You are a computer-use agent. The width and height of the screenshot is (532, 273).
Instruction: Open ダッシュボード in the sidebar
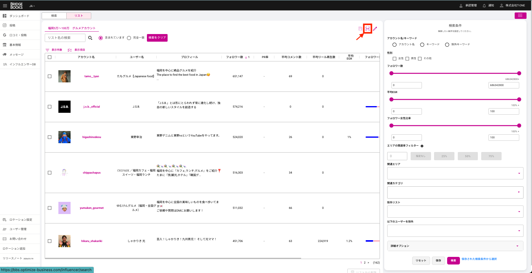[19, 16]
